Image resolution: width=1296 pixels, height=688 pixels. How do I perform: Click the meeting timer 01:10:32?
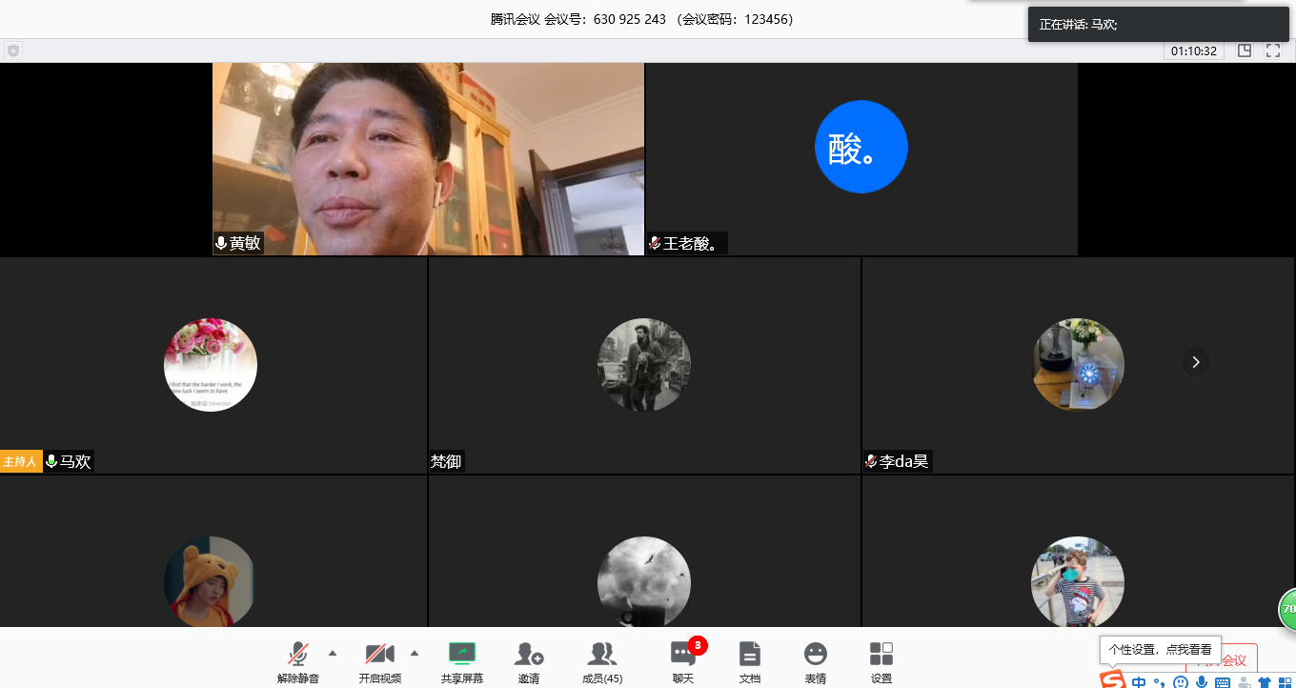(x=1193, y=51)
